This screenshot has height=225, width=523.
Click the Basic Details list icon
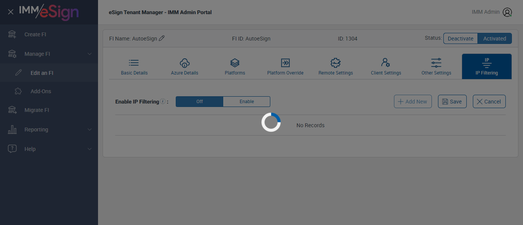click(134, 63)
